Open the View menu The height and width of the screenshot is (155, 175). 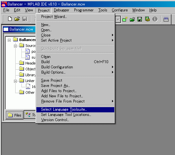coord(29,10)
